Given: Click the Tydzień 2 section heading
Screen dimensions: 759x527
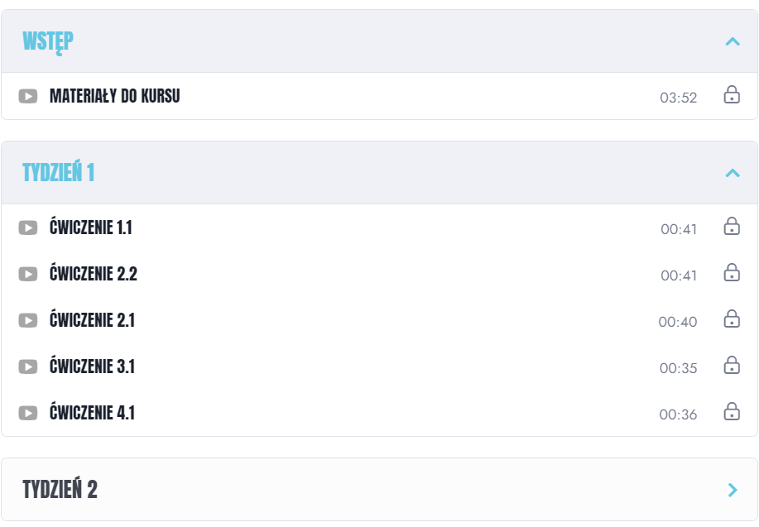Looking at the screenshot, I should pyautogui.click(x=60, y=490).
